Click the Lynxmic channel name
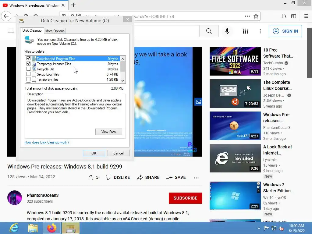Image resolution: width=312 pixels, height=234 pixels. click(270, 160)
